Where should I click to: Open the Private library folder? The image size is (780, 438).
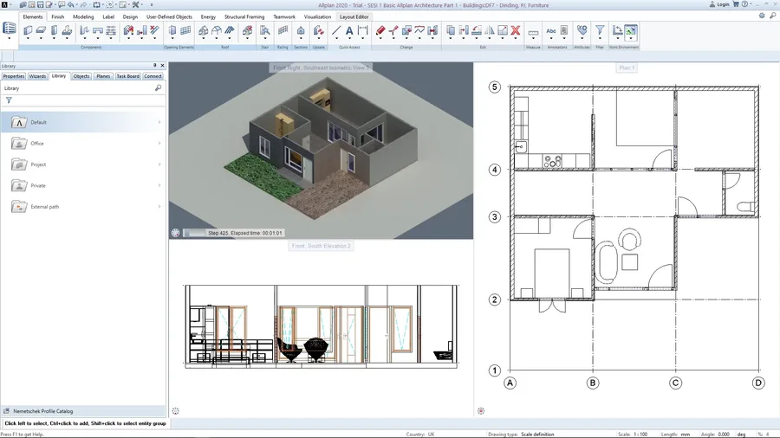click(x=83, y=186)
